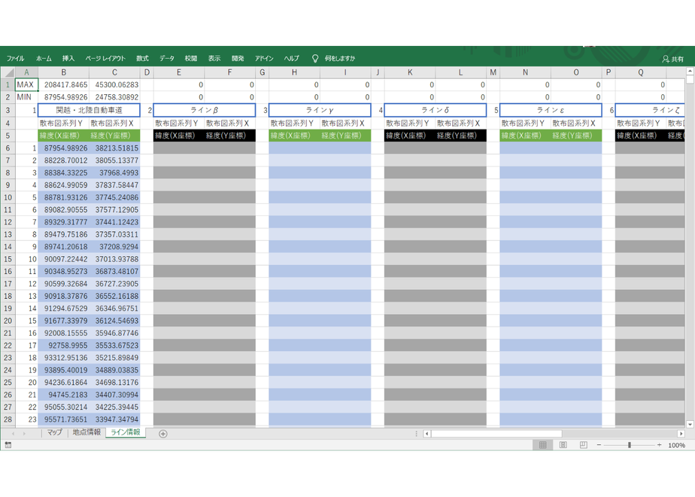This screenshot has width=695, height=497.
Task: Open the ページ レイアウト ribbon tab
Action: click(x=105, y=58)
